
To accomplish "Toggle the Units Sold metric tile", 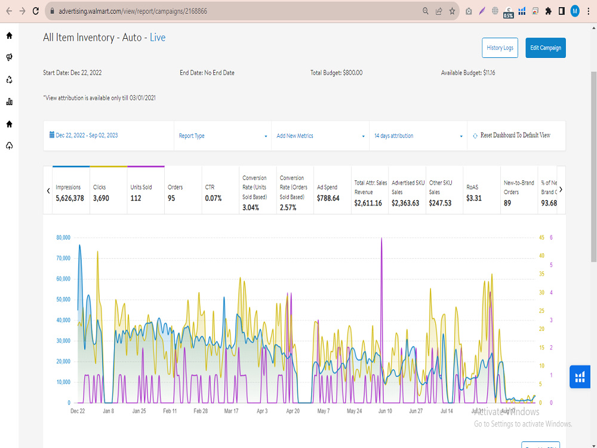I will coord(146,190).
